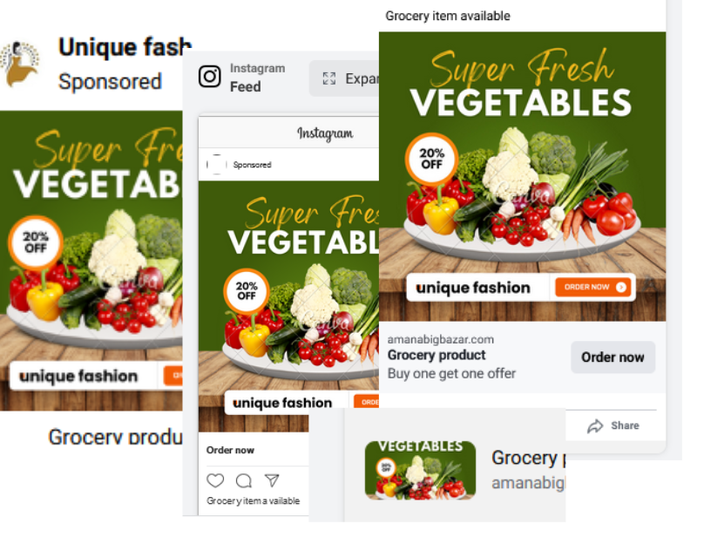The height and width of the screenshot is (551, 704).
Task: Click the Grocery item available caption
Action: pyautogui.click(x=448, y=17)
